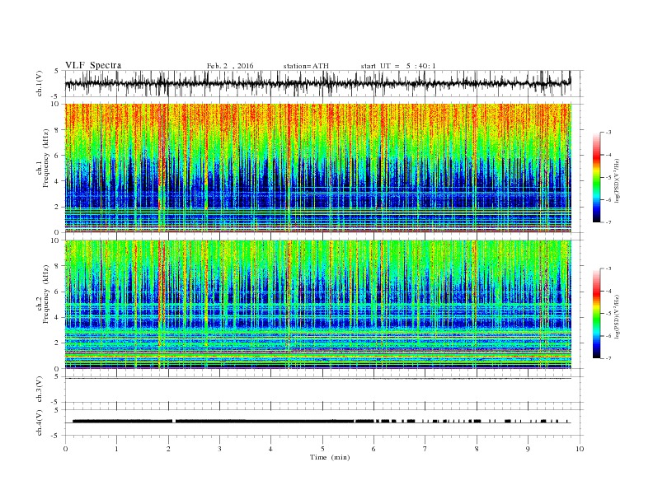Click the ch.2 spectrogram color scale bar
The width and height of the screenshot is (653, 504).
tap(596, 314)
